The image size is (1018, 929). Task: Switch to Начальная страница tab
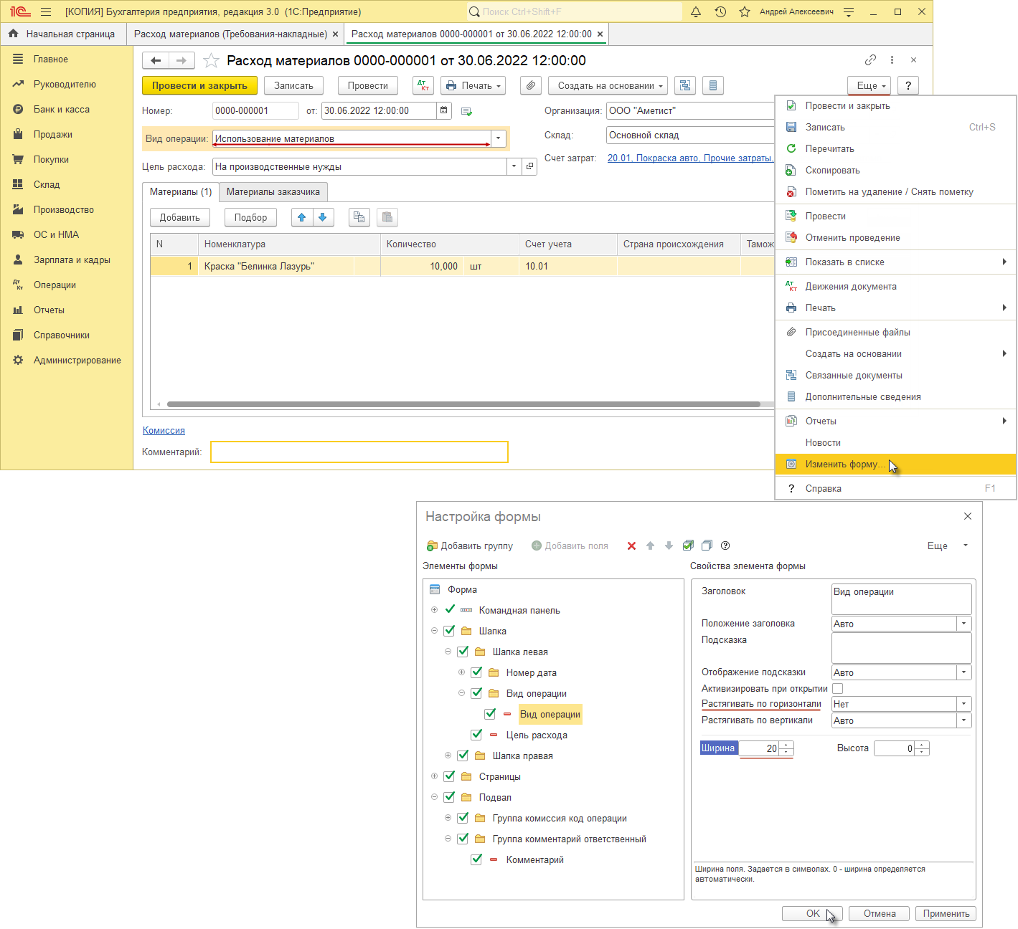tap(62, 34)
